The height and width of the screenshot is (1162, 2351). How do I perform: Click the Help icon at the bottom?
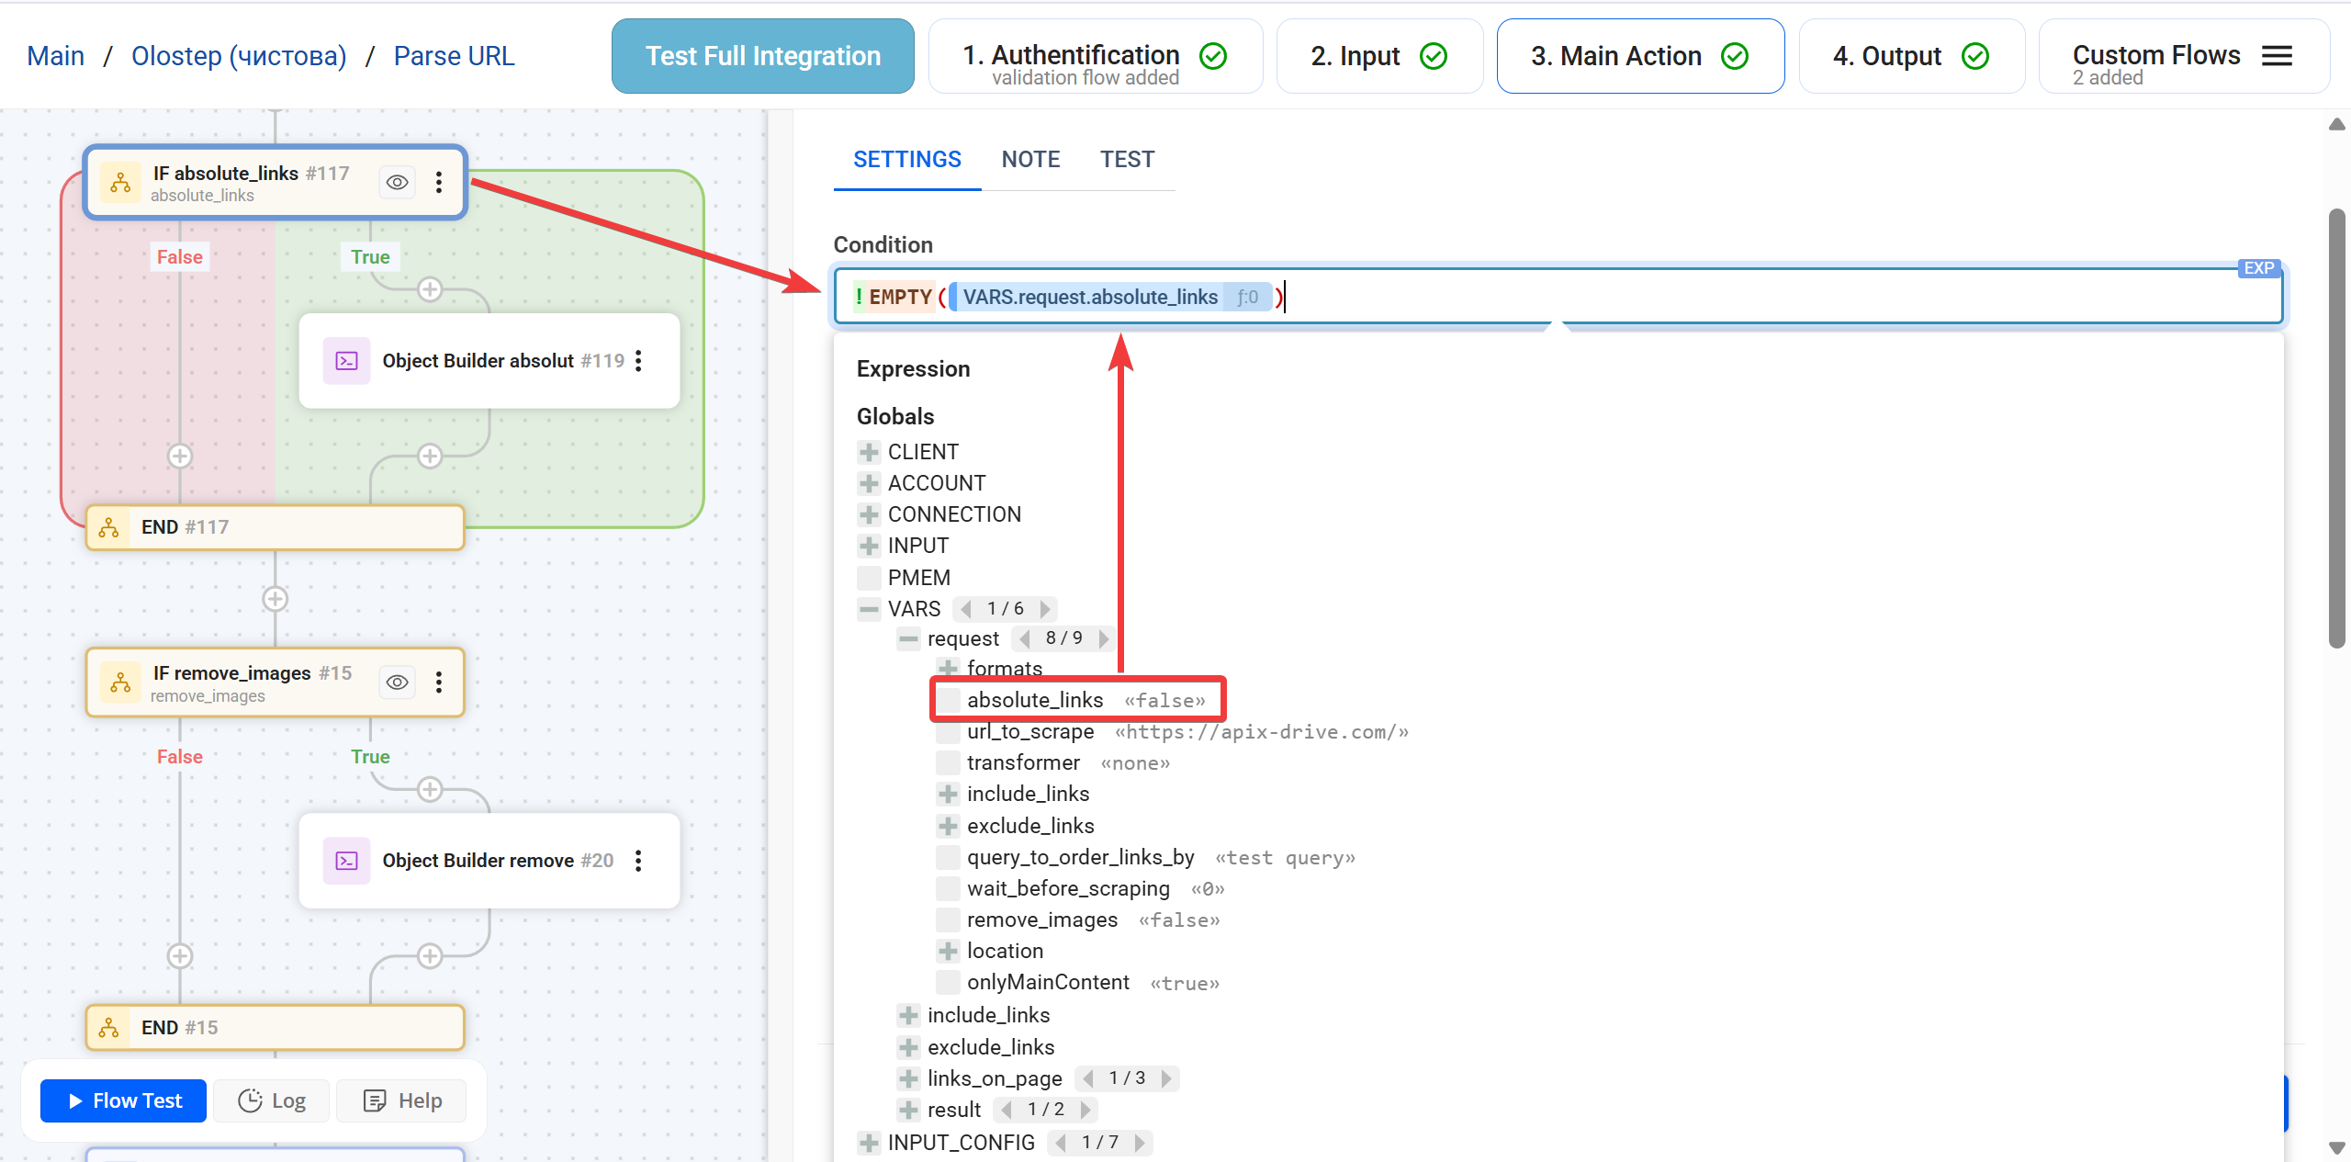tap(376, 1100)
